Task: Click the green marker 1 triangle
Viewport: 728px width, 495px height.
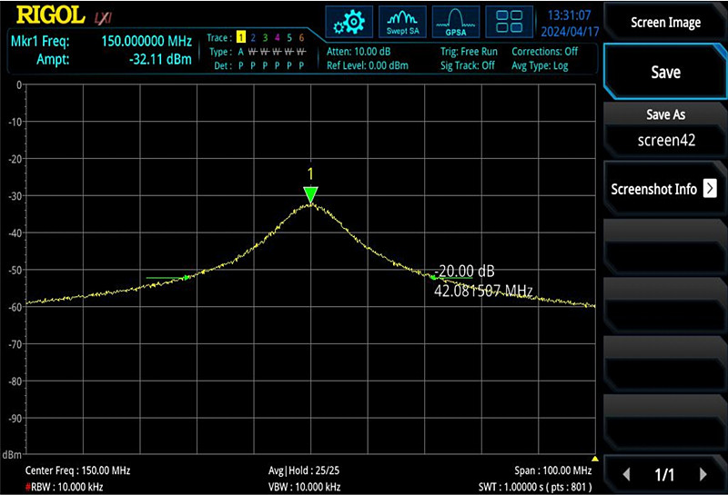Action: click(311, 194)
